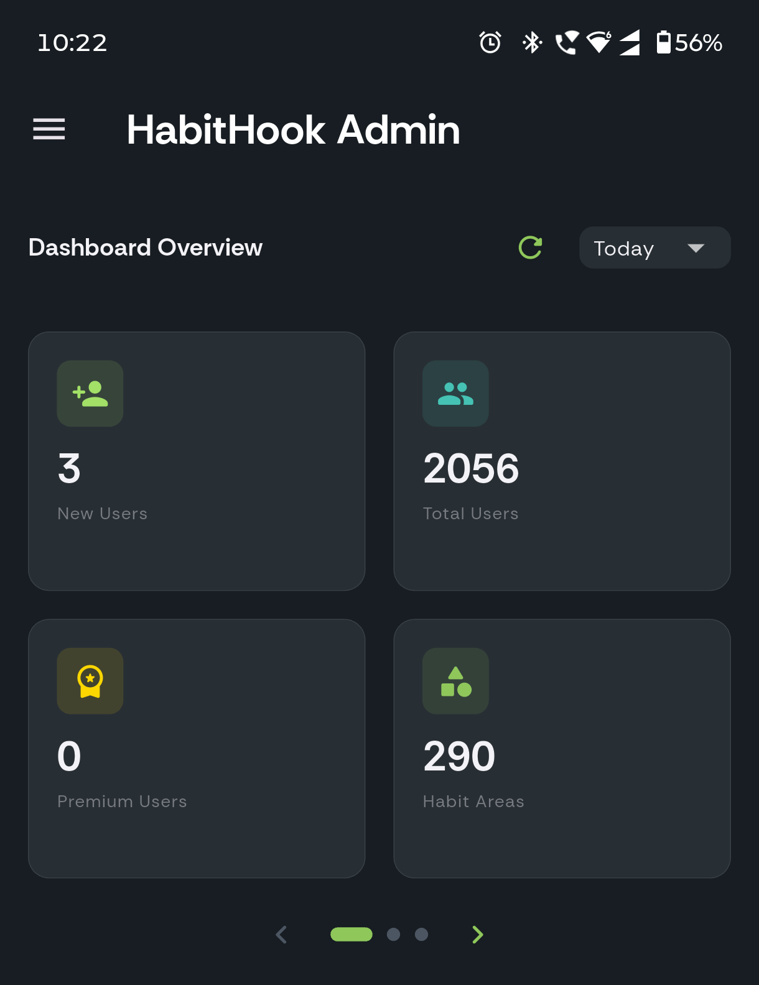Go to the previous dashboard page
The image size is (759, 985).
pos(282,934)
